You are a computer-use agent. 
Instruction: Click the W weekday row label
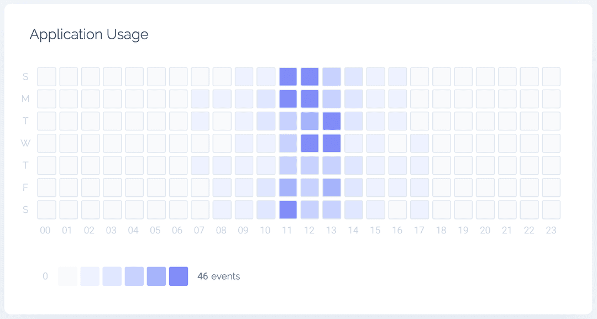pos(25,143)
